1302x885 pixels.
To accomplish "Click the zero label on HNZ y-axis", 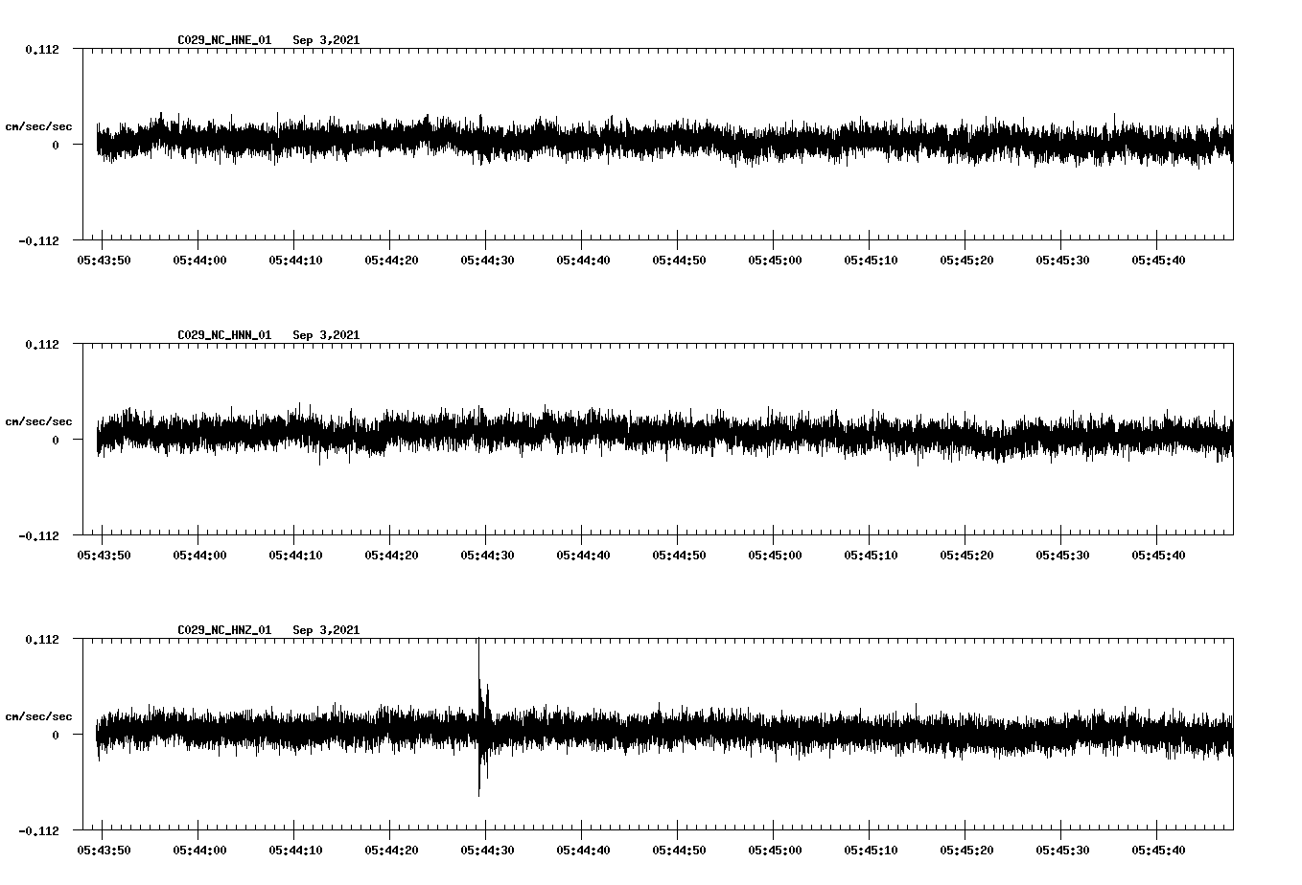I will (56, 736).
